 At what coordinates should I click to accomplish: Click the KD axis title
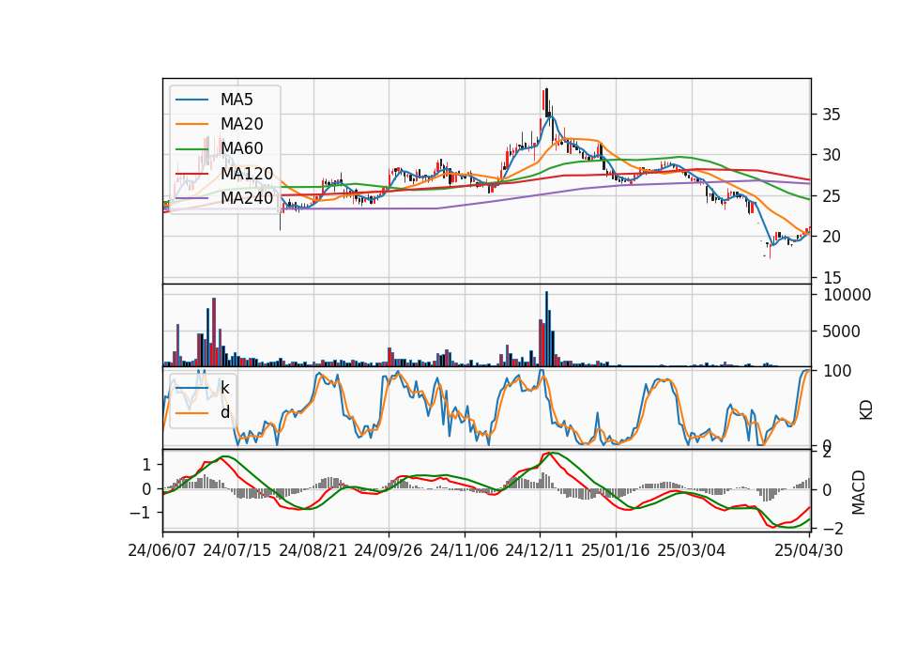point(865,409)
